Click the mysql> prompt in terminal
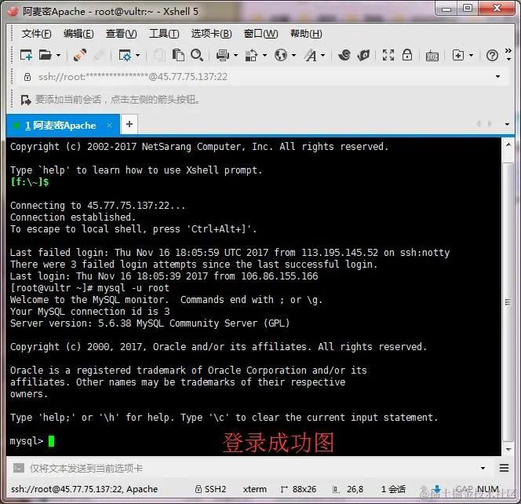The height and width of the screenshot is (504, 521). 27,441
